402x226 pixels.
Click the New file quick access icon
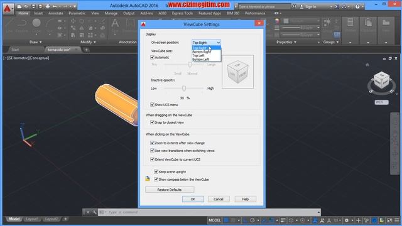19,6
